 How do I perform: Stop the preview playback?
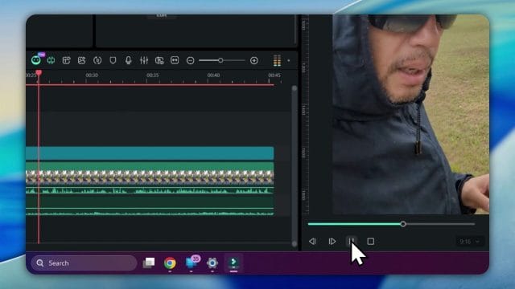tap(371, 242)
